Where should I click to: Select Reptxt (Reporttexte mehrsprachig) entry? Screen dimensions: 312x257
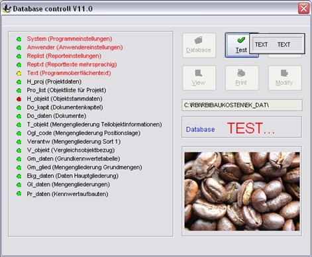(72, 65)
